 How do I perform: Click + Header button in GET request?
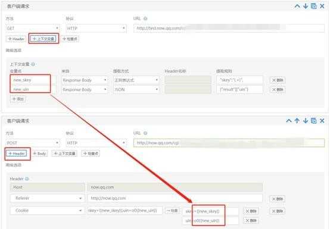coord(16,39)
